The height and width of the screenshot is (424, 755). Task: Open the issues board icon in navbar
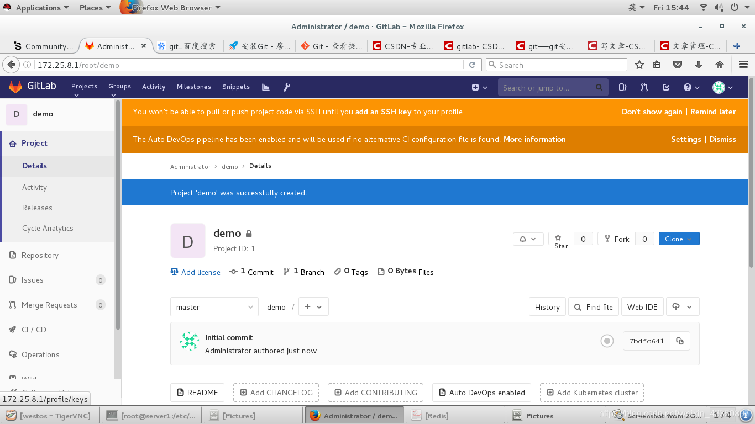(622, 87)
